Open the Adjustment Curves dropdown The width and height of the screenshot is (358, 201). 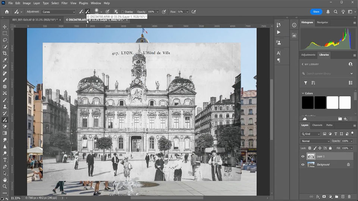pyautogui.click(x=58, y=12)
